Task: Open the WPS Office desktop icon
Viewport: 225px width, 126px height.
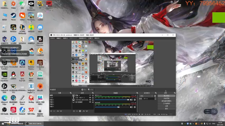Action: point(31,111)
